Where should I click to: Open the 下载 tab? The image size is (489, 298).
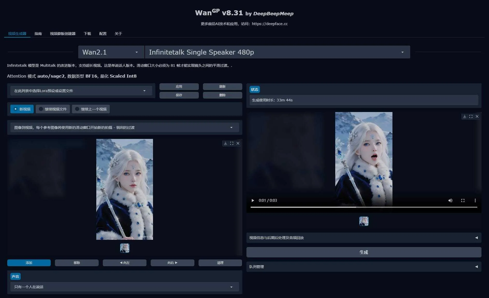(87, 34)
